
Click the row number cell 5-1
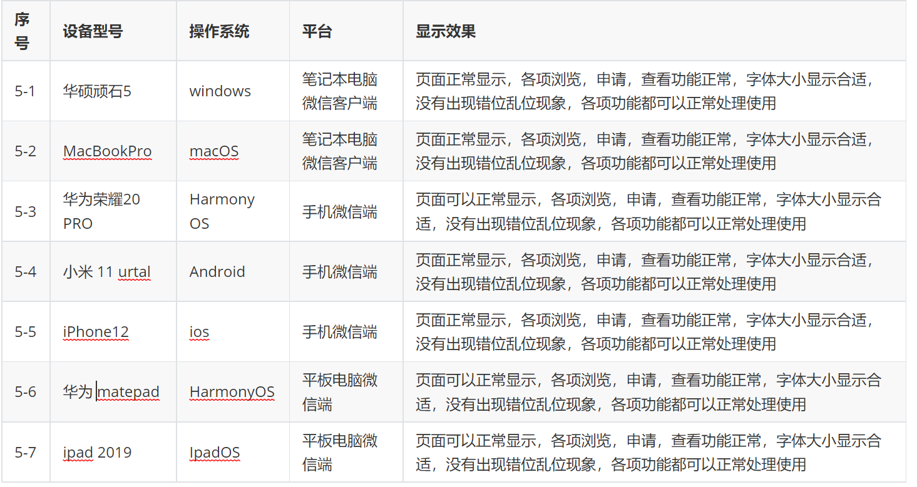click(x=25, y=91)
